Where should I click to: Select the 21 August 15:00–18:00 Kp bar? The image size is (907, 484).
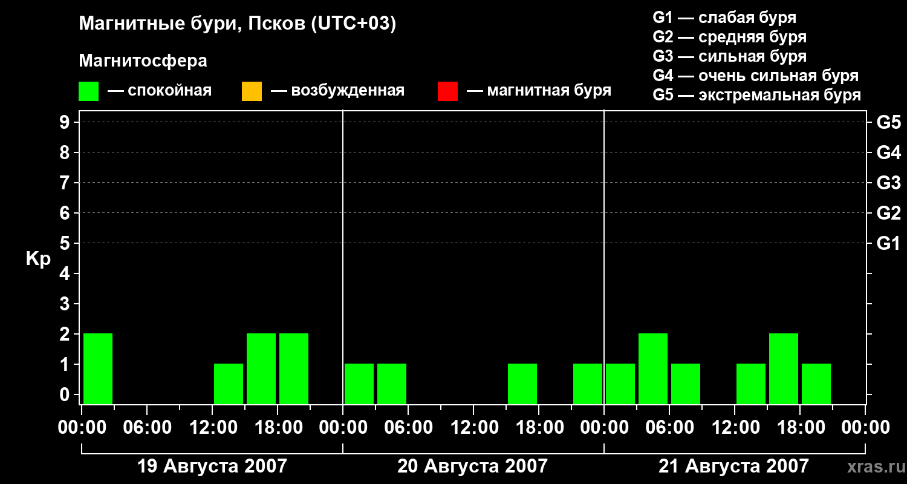784,368
